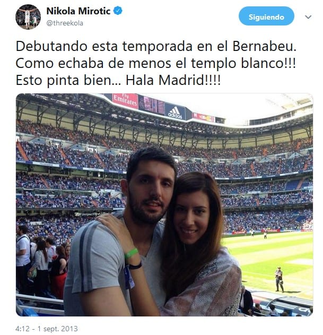Screen dimensions: 323x335
Task: Expand the tweet options chevron
Action: [308, 17]
